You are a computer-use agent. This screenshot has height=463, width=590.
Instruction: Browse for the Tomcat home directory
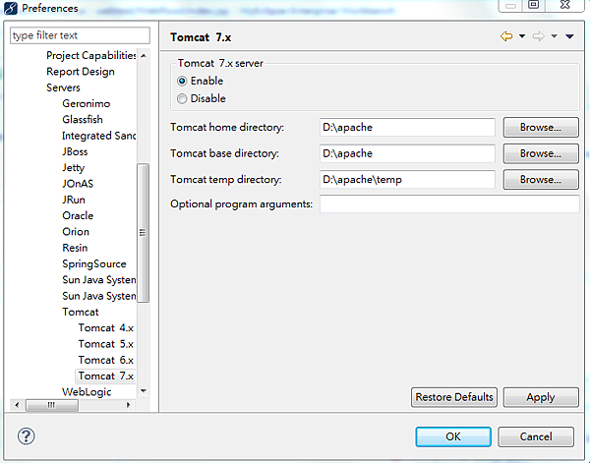(541, 127)
